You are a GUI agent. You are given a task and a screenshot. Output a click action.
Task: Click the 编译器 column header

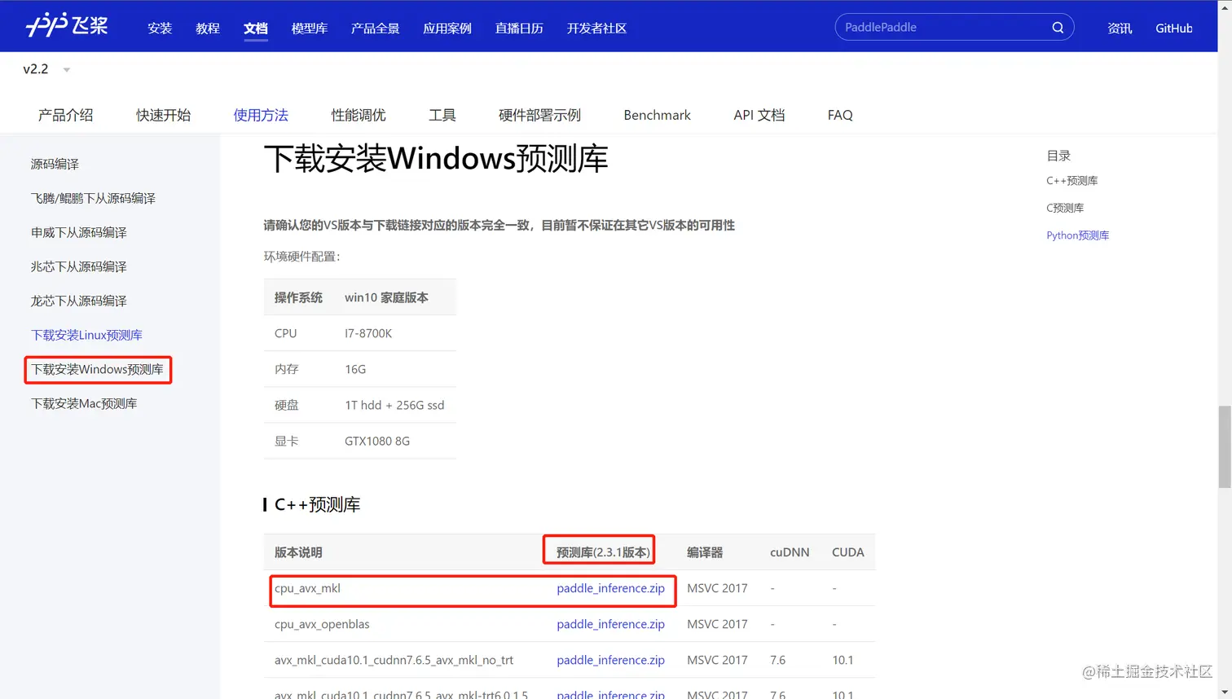(x=705, y=552)
